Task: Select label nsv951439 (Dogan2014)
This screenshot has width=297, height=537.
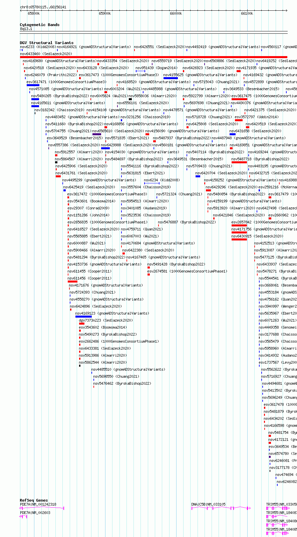Action: (157, 68)
